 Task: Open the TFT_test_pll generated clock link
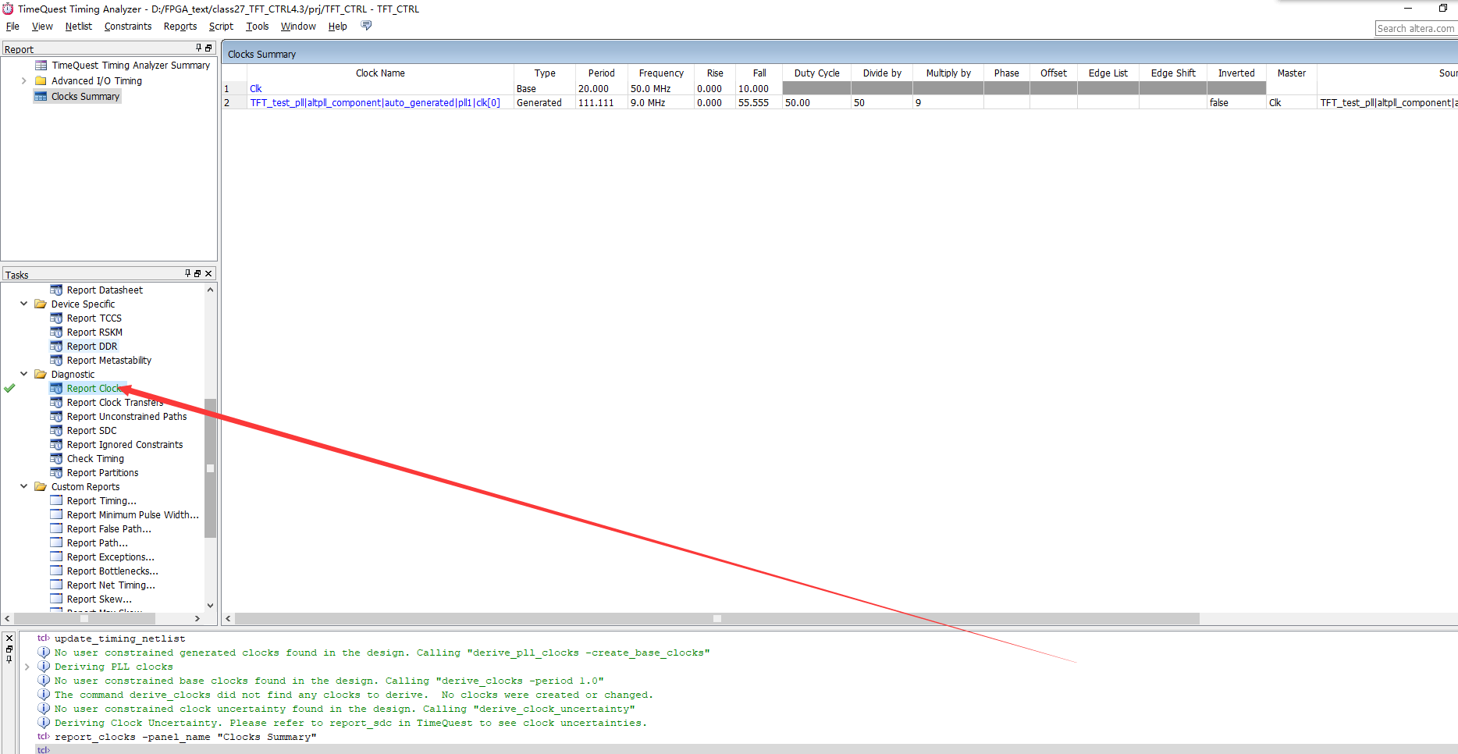[375, 103]
